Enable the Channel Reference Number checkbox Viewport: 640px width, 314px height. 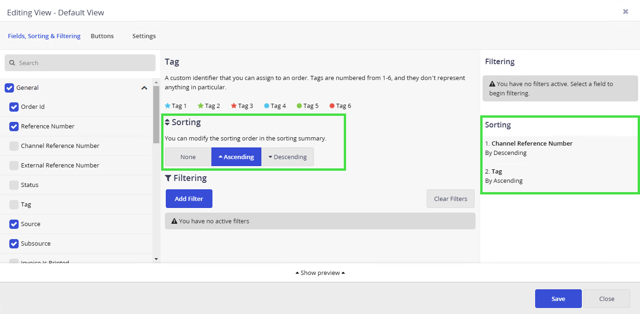14,146
